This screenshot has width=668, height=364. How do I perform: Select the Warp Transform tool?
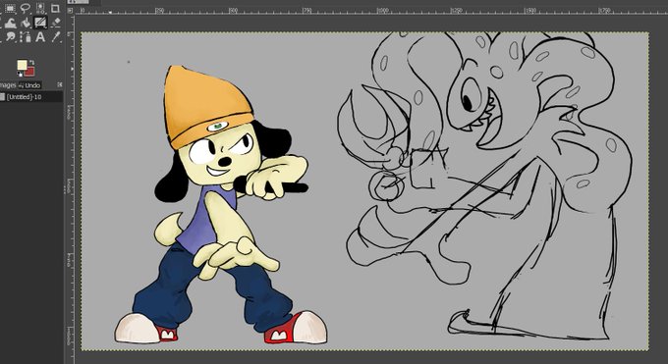tap(10, 23)
